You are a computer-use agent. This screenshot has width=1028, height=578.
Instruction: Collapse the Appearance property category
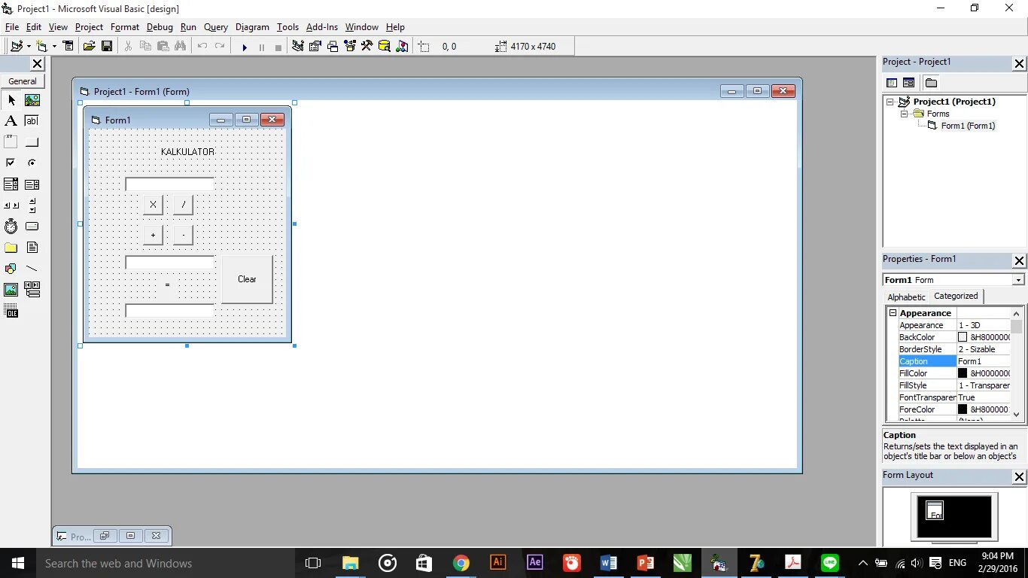[x=893, y=313]
